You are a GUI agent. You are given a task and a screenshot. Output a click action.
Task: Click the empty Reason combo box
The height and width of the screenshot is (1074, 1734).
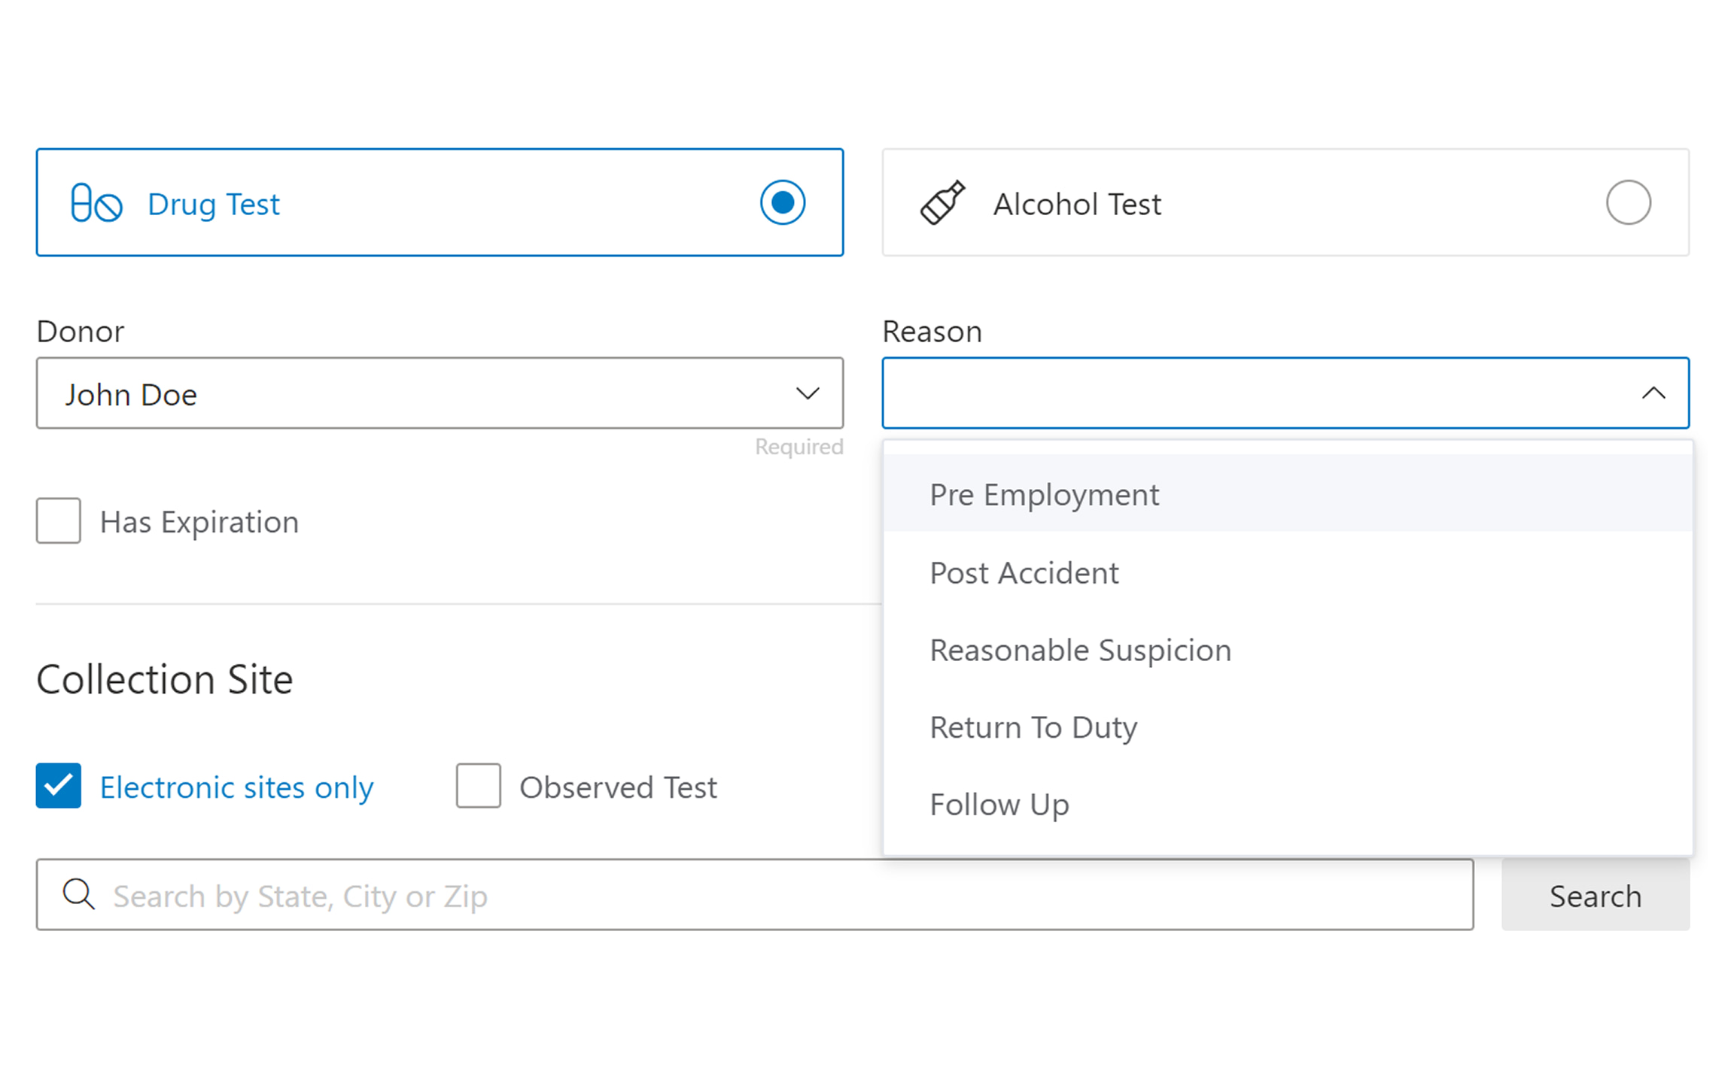1285,393
